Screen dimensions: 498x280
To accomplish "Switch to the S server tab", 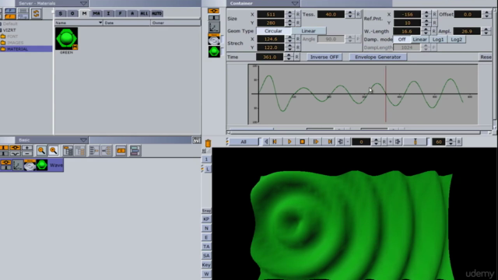I will (x=61, y=13).
